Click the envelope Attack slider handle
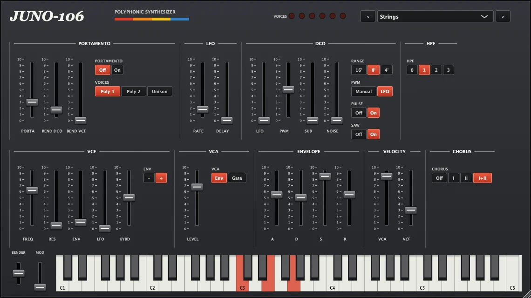This screenshot has width=531, height=298. 277,195
